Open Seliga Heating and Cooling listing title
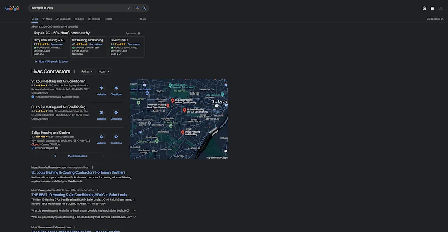 pos(51,133)
